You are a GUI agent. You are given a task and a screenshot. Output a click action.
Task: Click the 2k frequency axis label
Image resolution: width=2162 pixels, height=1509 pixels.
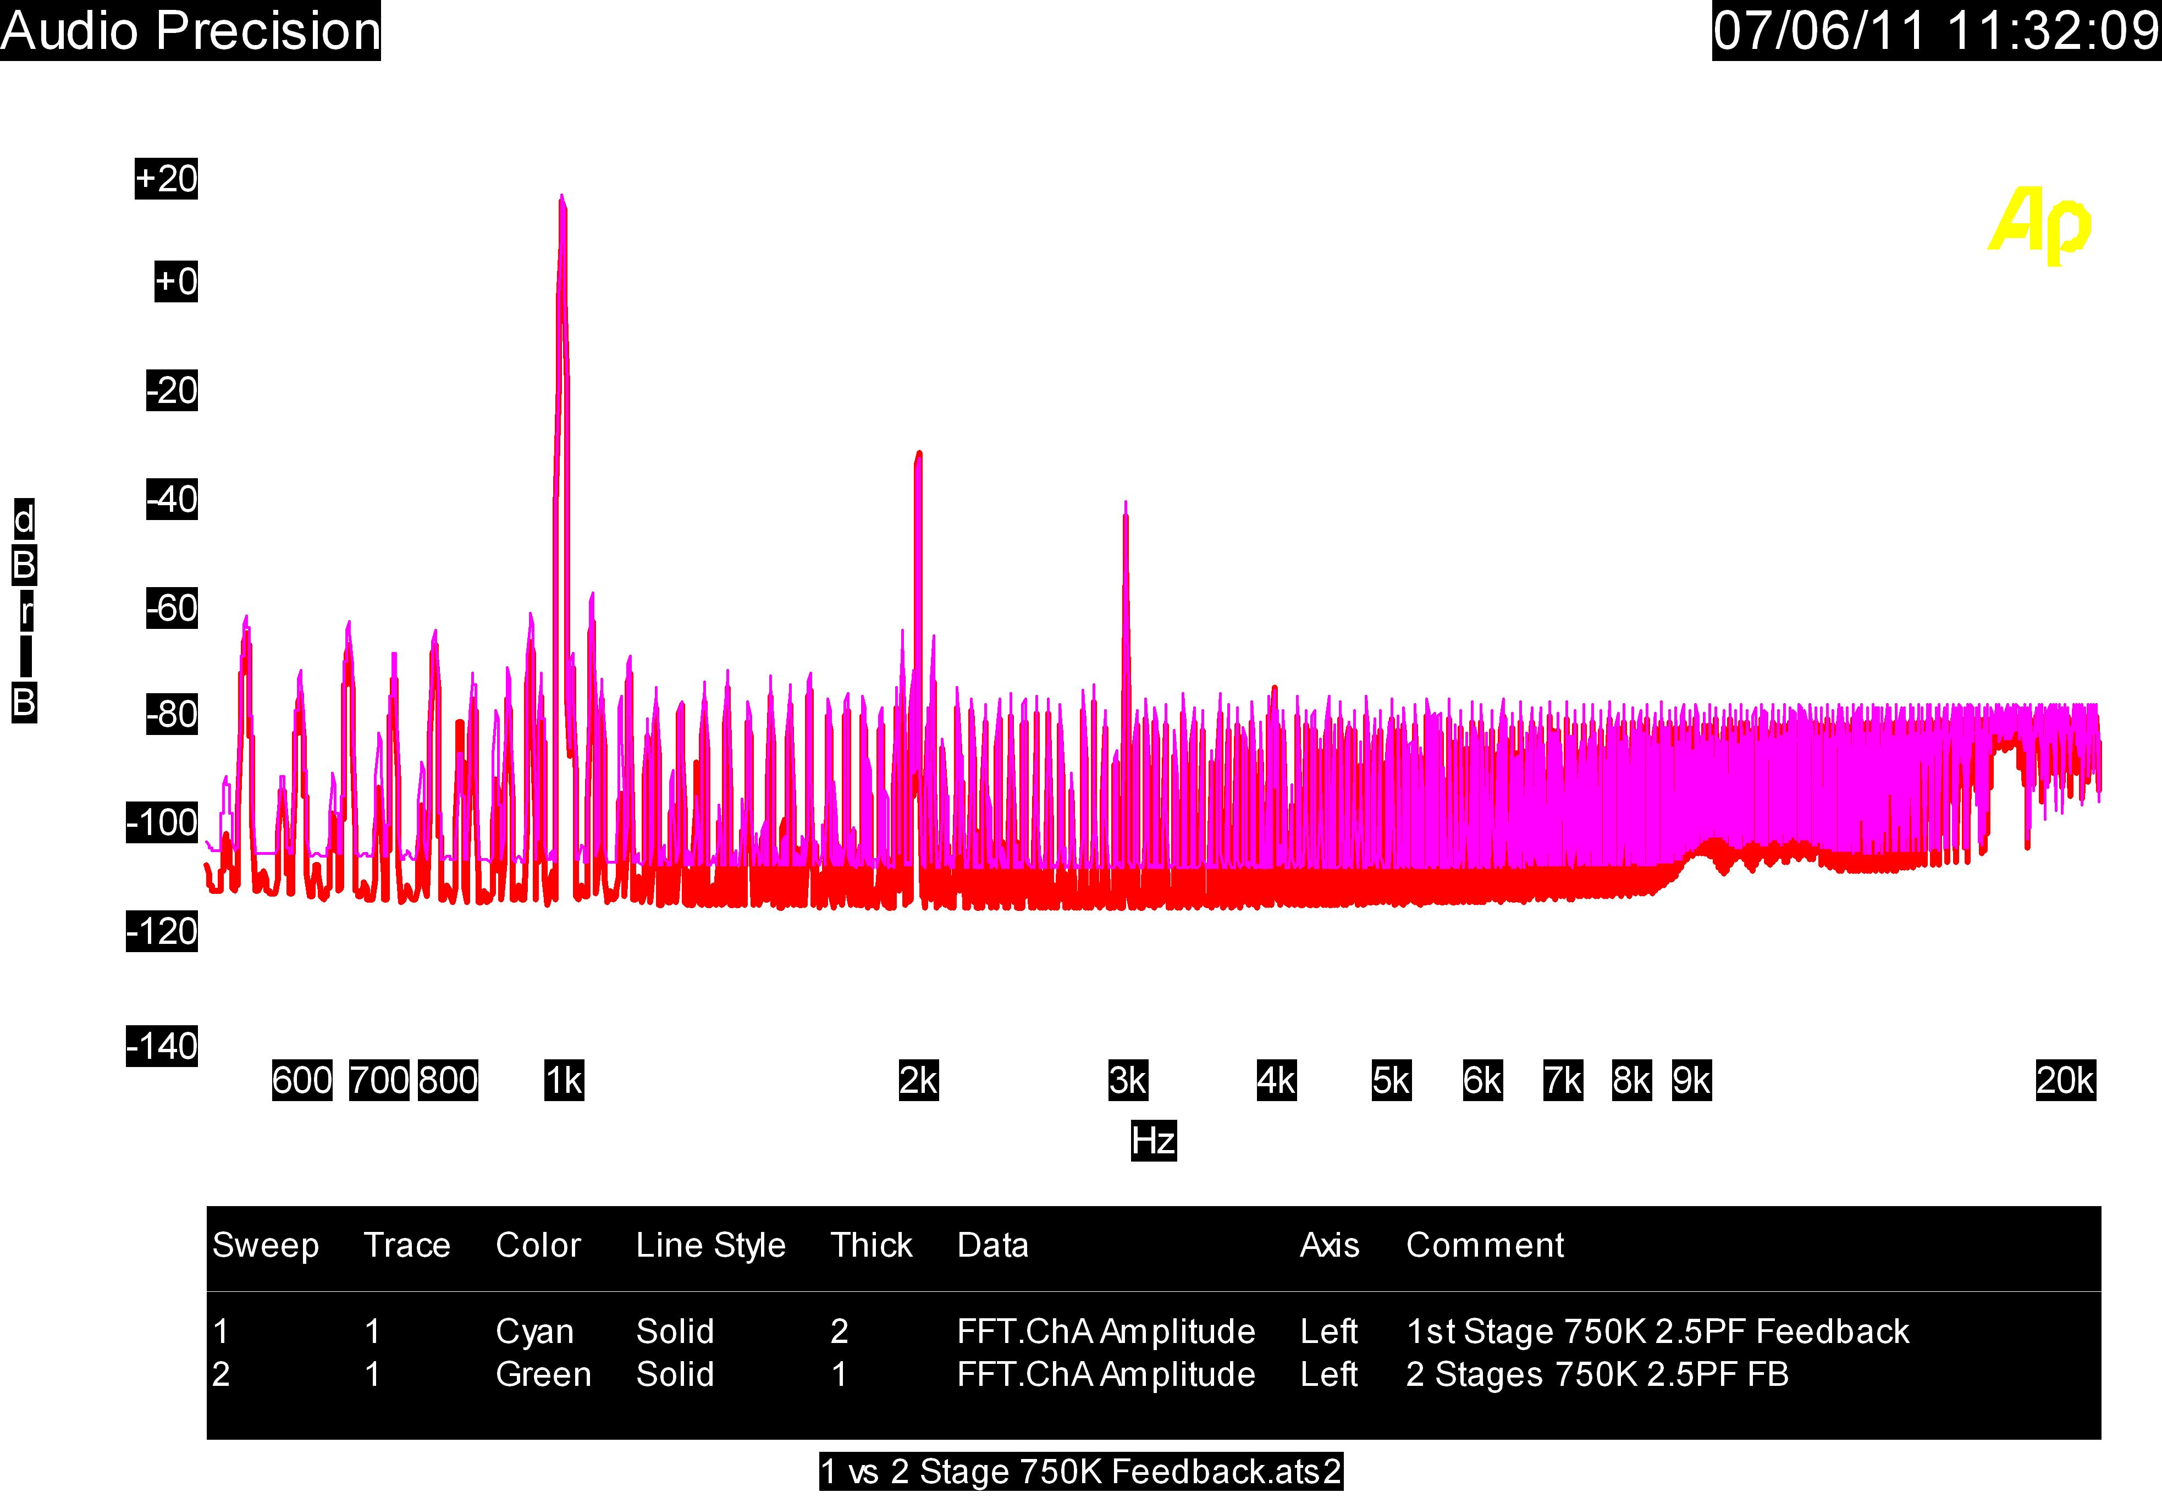(x=919, y=1081)
